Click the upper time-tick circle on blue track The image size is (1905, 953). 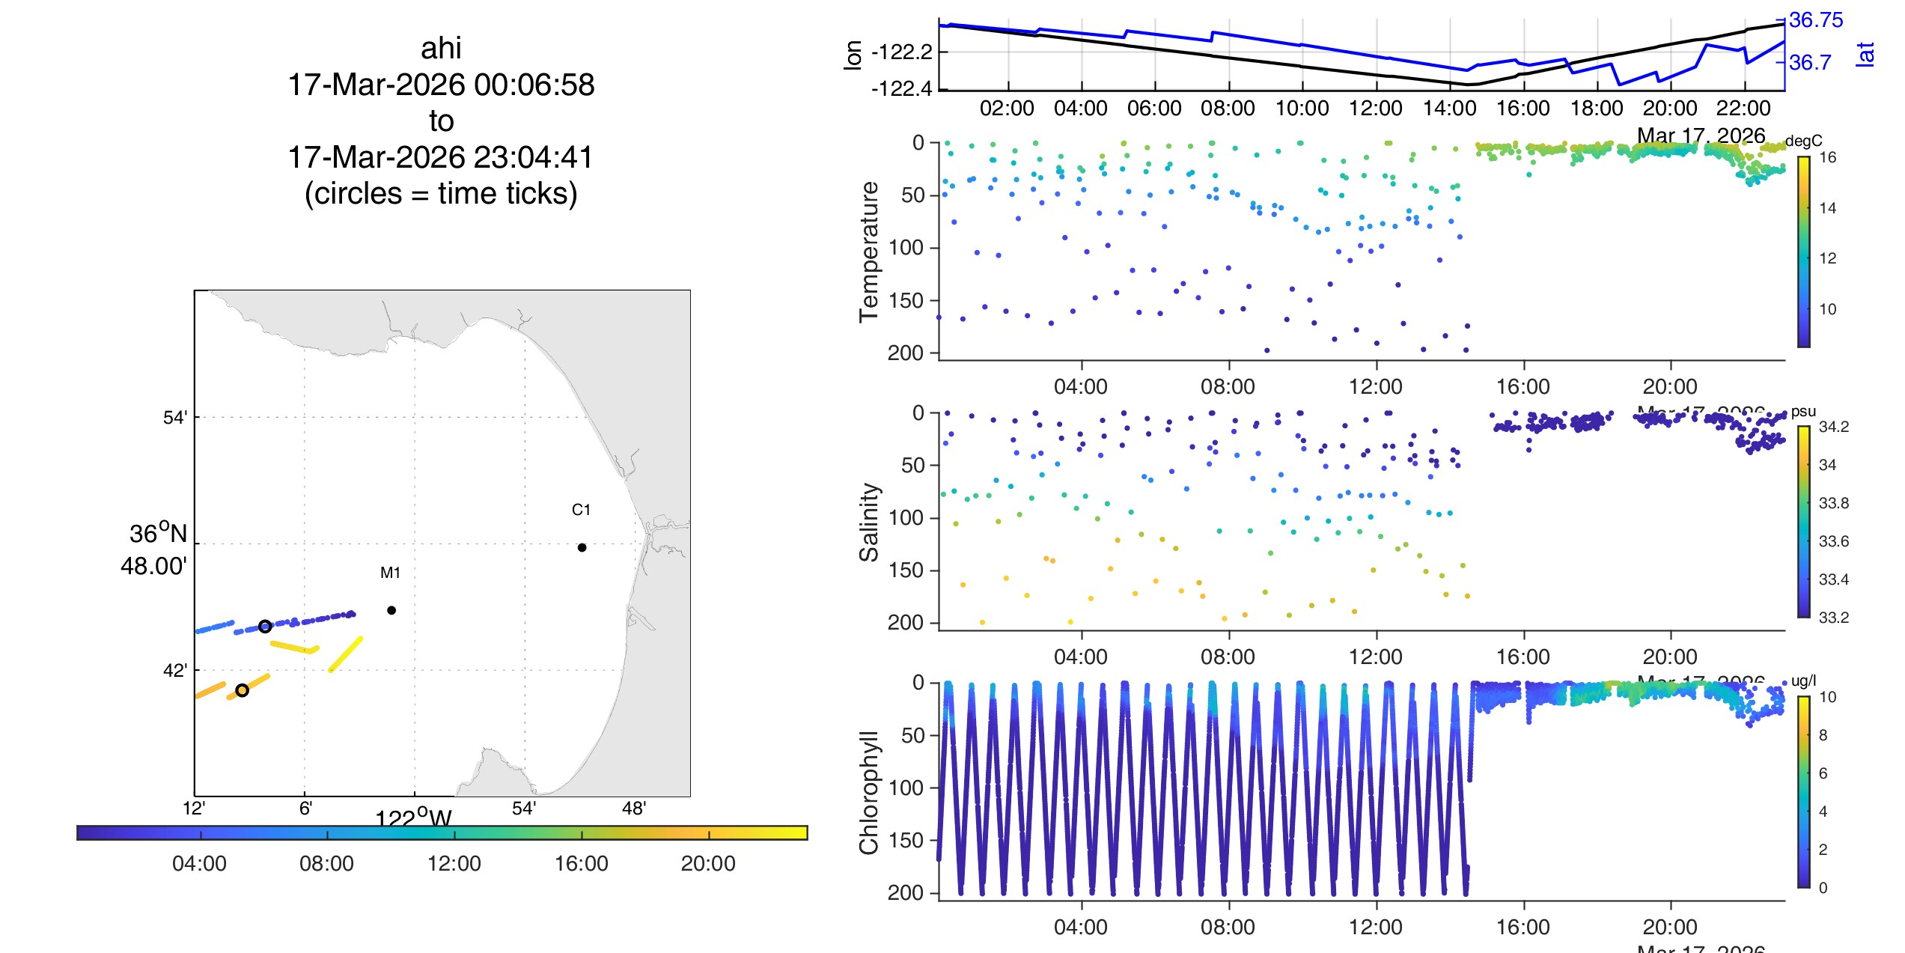(265, 627)
